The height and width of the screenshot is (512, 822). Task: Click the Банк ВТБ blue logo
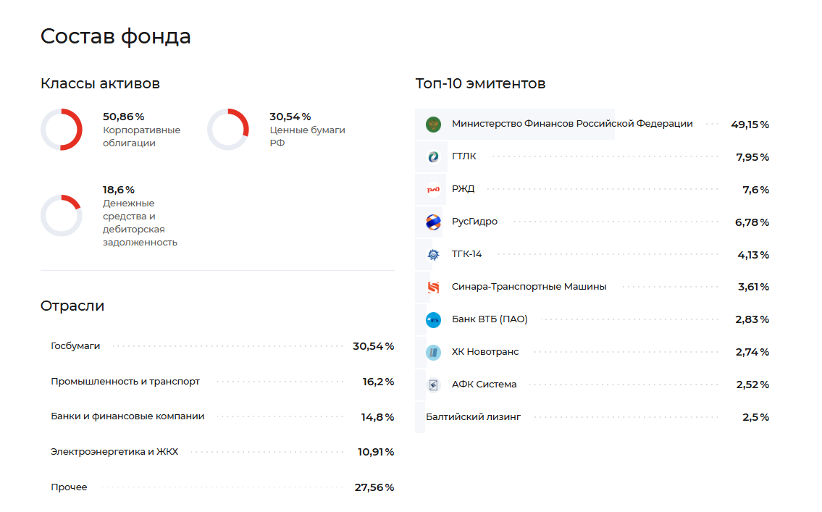coord(433,319)
